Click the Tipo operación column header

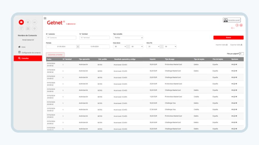84,59
